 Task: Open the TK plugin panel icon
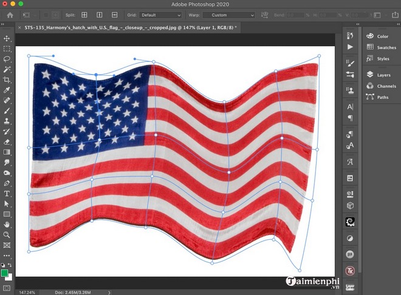coord(350,271)
